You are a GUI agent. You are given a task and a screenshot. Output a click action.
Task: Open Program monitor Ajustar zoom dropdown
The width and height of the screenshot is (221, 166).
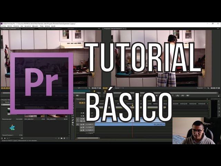(x=119, y=88)
